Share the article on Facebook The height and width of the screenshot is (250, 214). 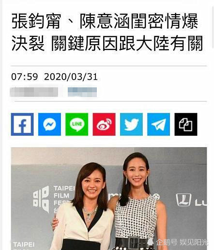point(22,124)
